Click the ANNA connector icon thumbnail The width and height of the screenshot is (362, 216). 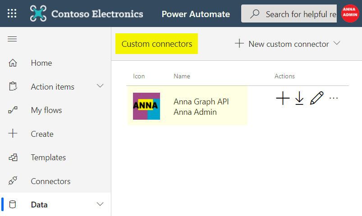[147, 106]
